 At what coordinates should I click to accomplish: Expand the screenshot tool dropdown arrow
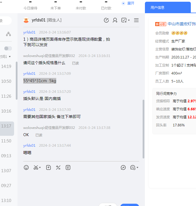click(x=40, y=168)
